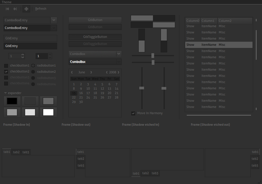Select calendar day 7

click(116, 84)
